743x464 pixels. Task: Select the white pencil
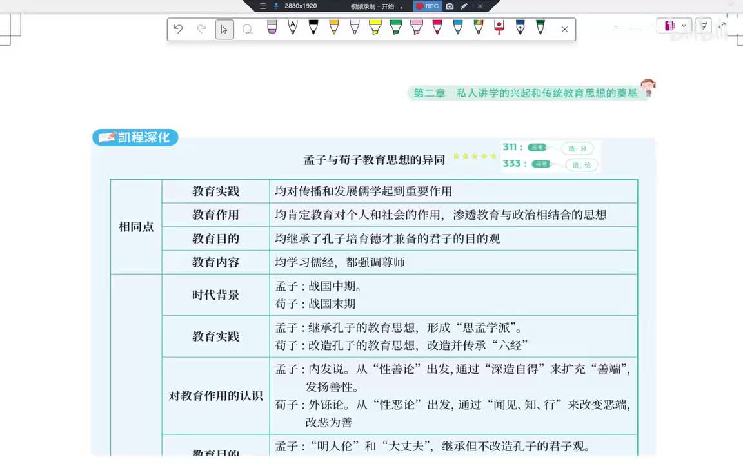click(355, 26)
